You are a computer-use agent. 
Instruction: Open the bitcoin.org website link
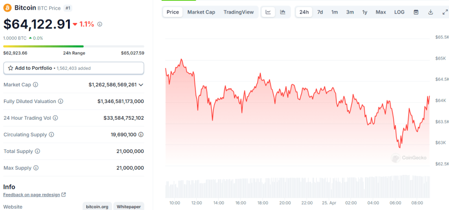pyautogui.click(x=97, y=206)
